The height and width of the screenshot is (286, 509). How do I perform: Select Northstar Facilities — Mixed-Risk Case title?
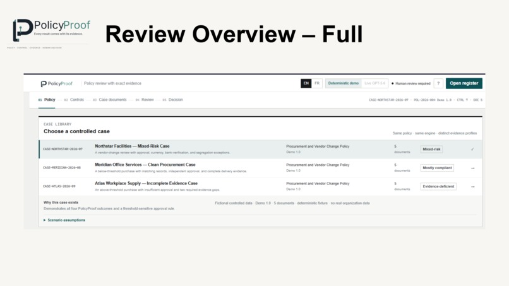(x=132, y=146)
